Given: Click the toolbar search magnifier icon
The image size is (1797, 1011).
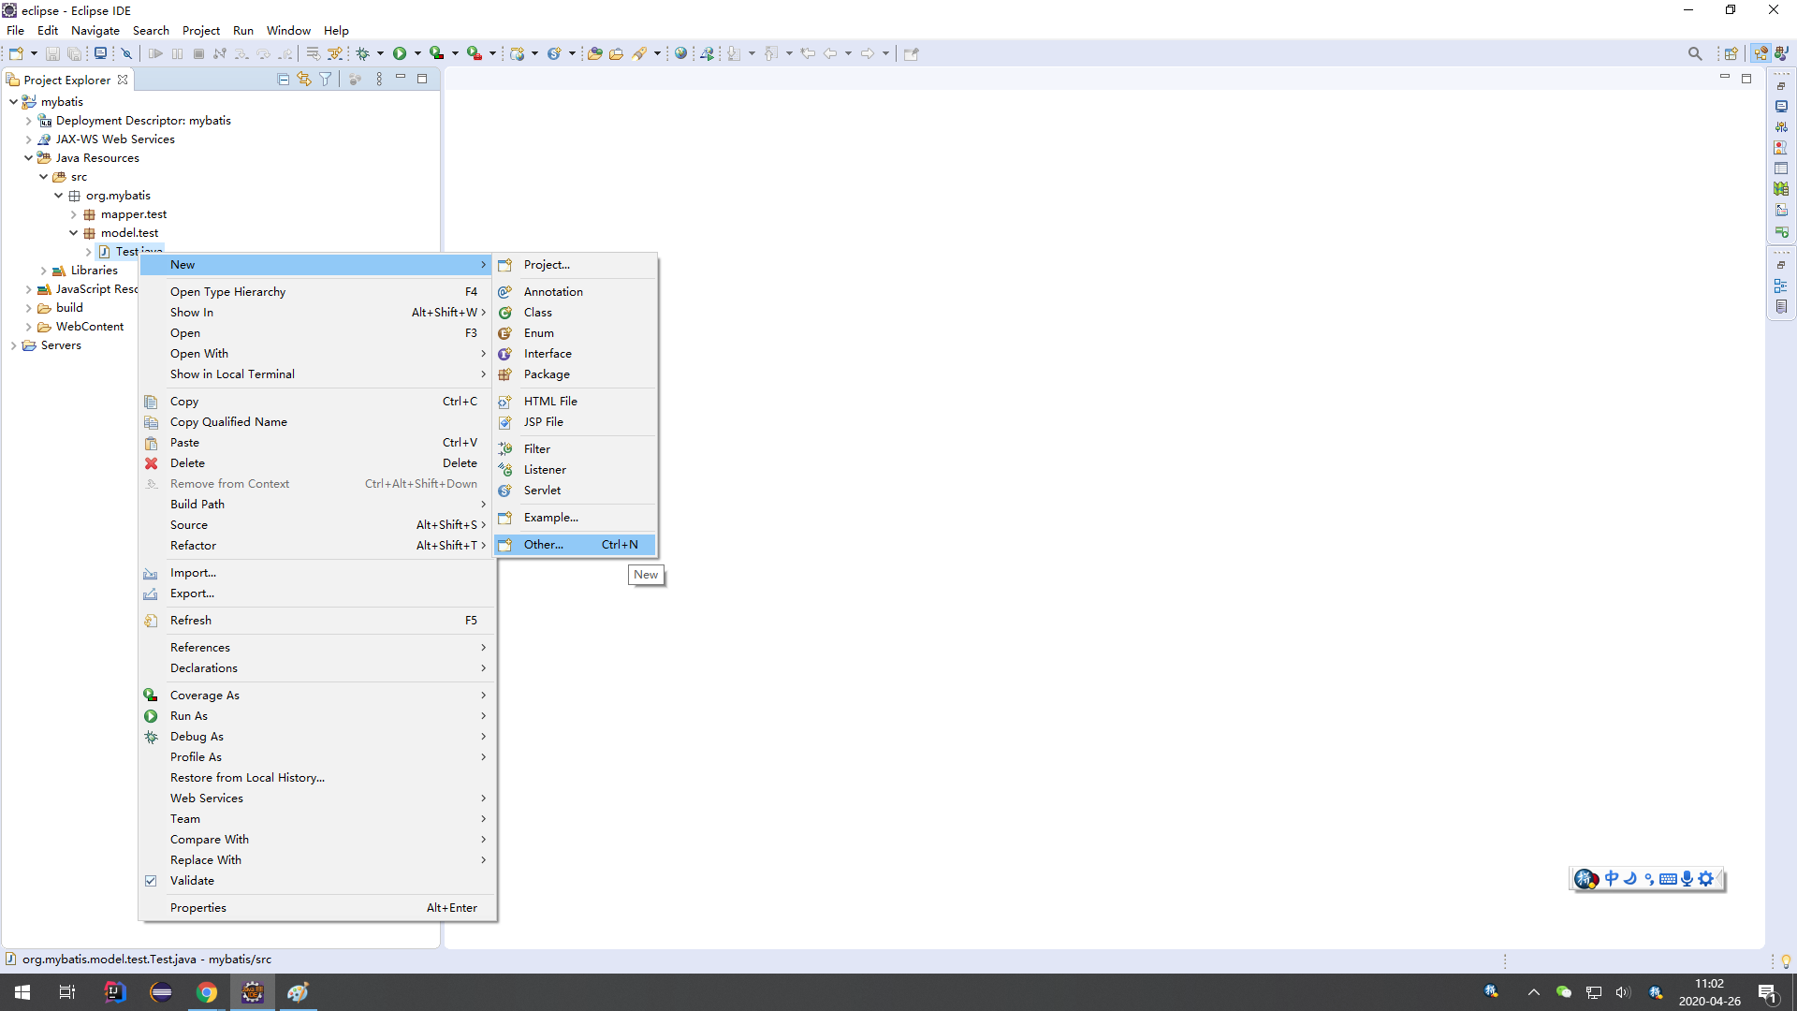Looking at the screenshot, I should tap(1695, 53).
